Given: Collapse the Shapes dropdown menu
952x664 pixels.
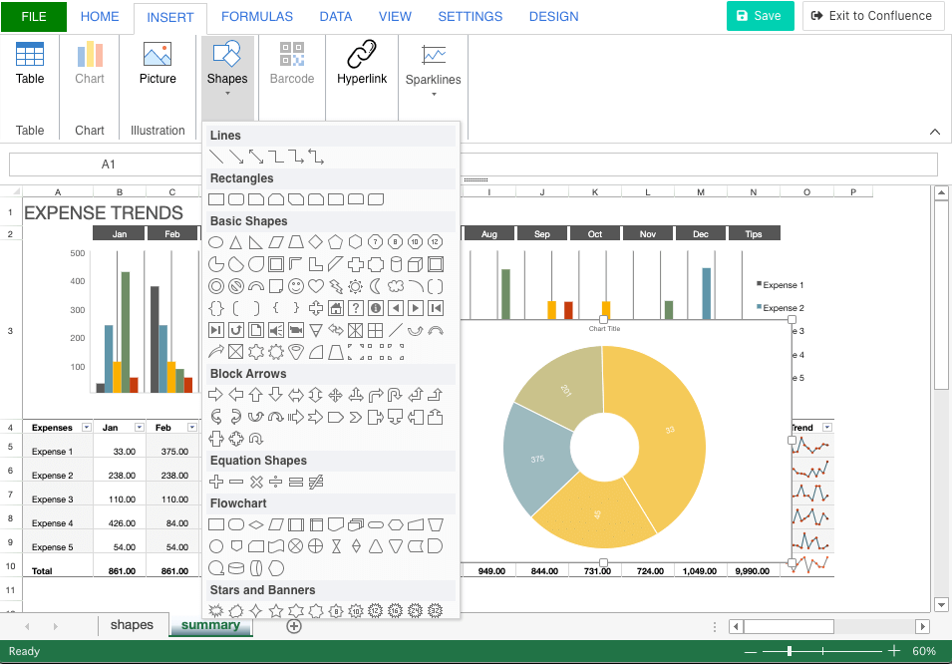Looking at the screenshot, I should (227, 69).
